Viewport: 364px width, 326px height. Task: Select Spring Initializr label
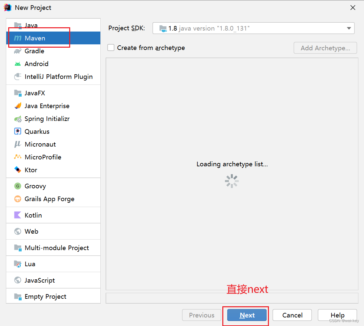(x=47, y=119)
